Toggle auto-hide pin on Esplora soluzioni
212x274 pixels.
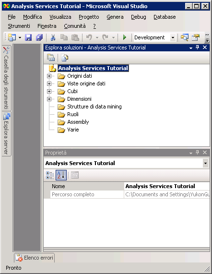tap(198, 48)
